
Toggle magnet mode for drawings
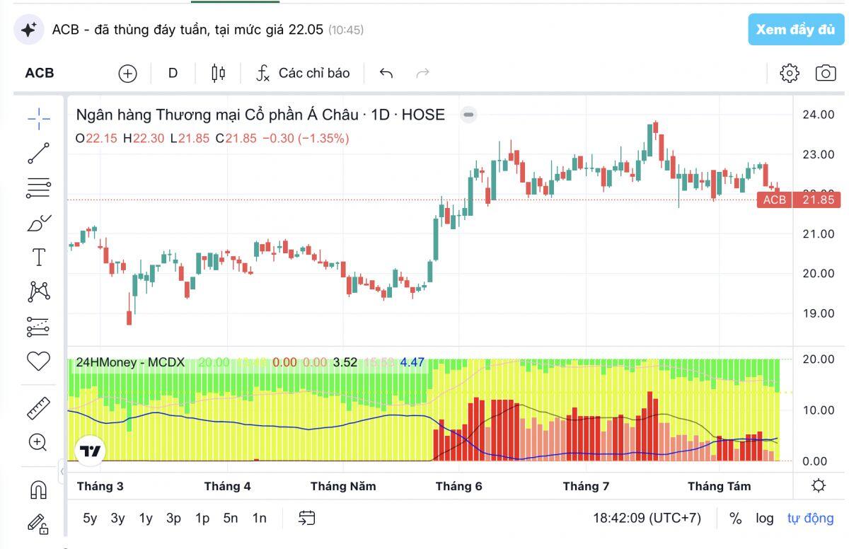tap(39, 490)
